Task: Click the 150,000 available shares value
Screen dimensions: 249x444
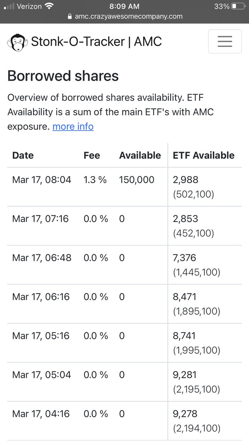Action: tap(137, 180)
